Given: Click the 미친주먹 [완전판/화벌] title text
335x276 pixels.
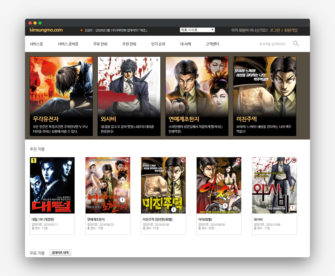Looking at the screenshot, I should [158, 219].
